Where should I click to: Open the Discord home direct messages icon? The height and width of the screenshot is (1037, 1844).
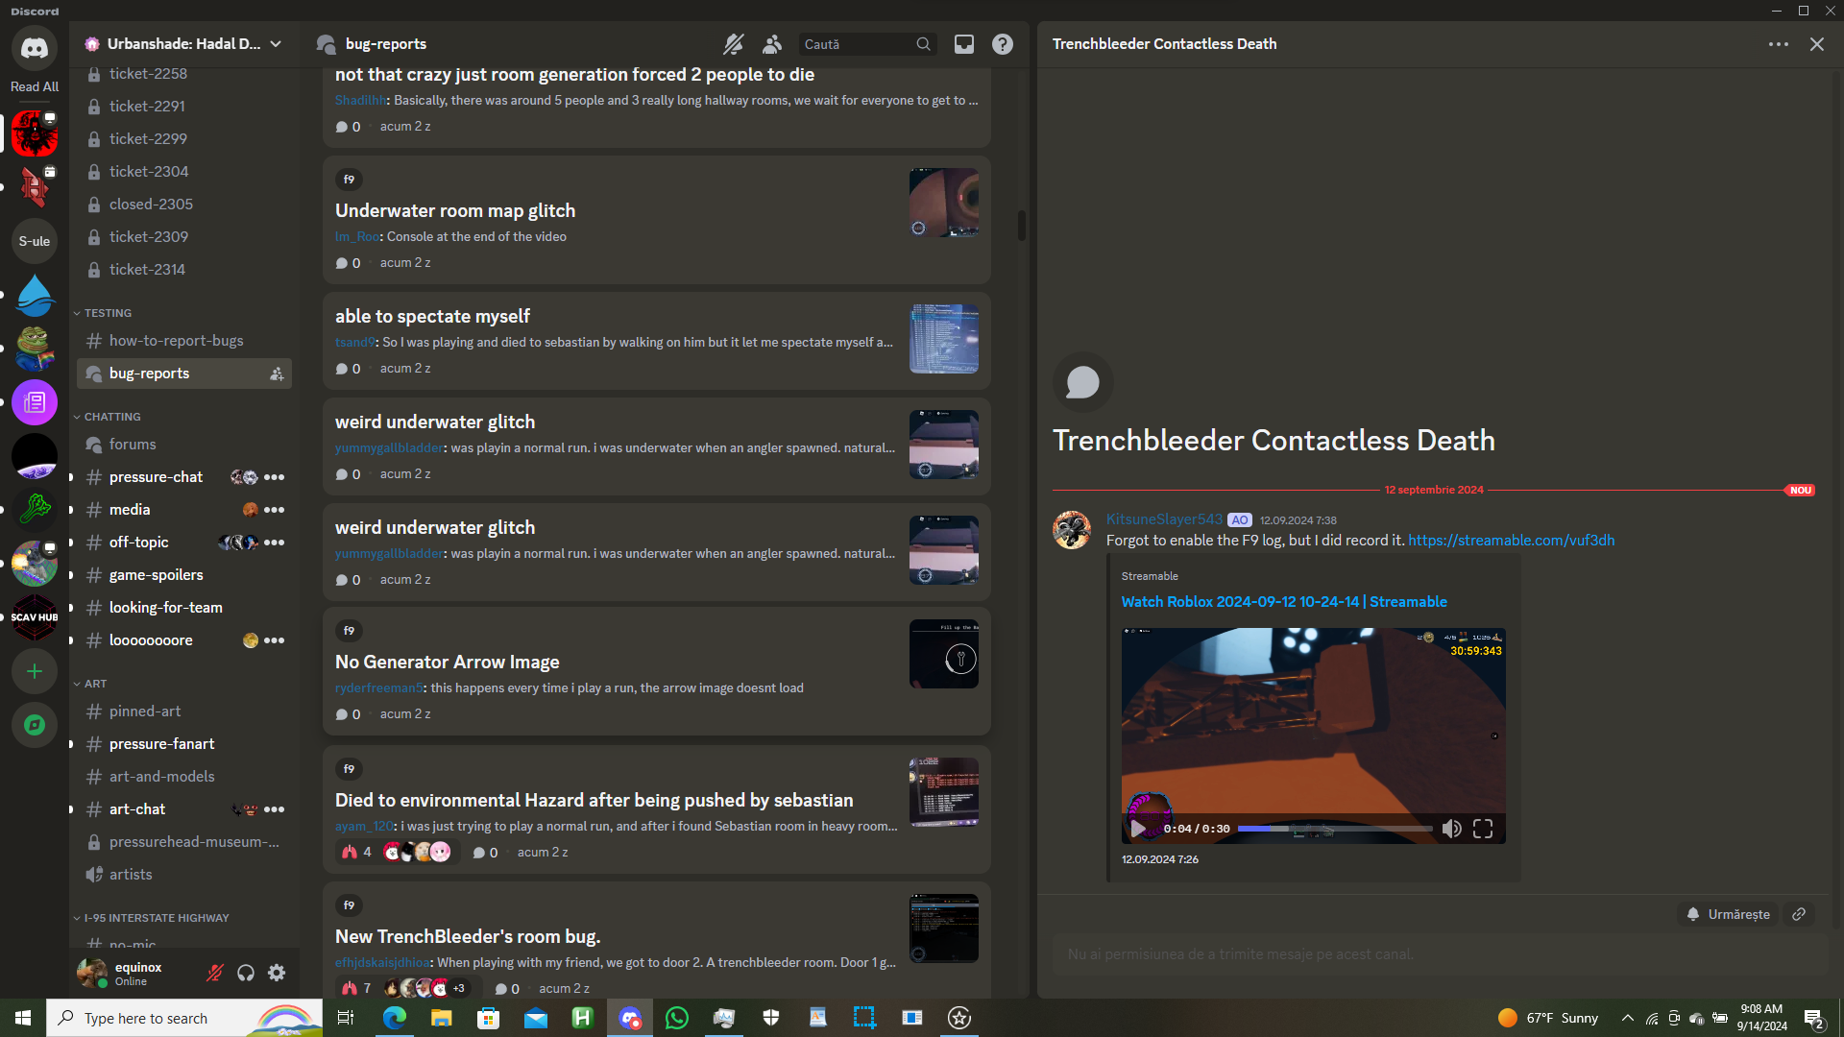coord(35,48)
